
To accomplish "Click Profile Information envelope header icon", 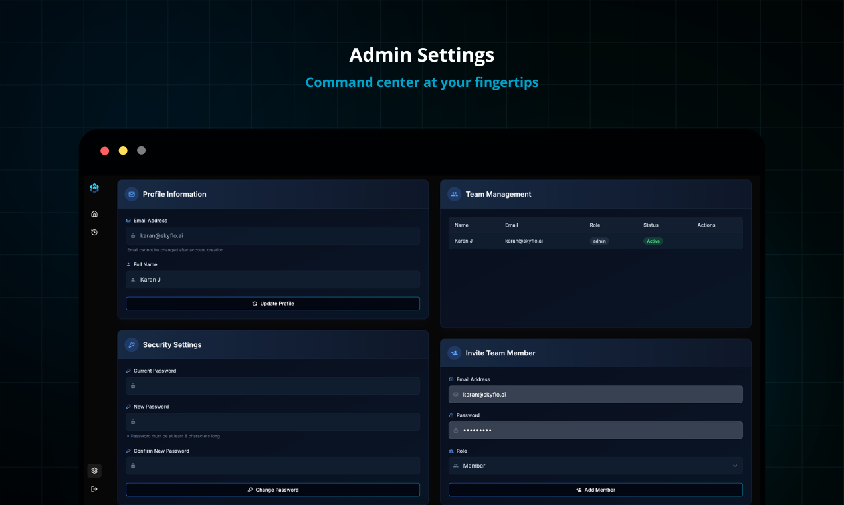I will pyautogui.click(x=132, y=194).
